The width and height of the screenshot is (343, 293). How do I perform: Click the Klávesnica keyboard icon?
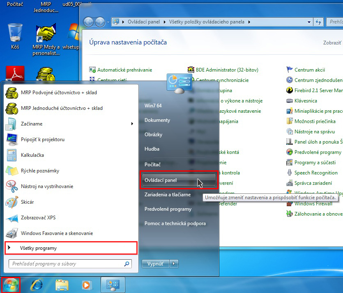[290, 101]
